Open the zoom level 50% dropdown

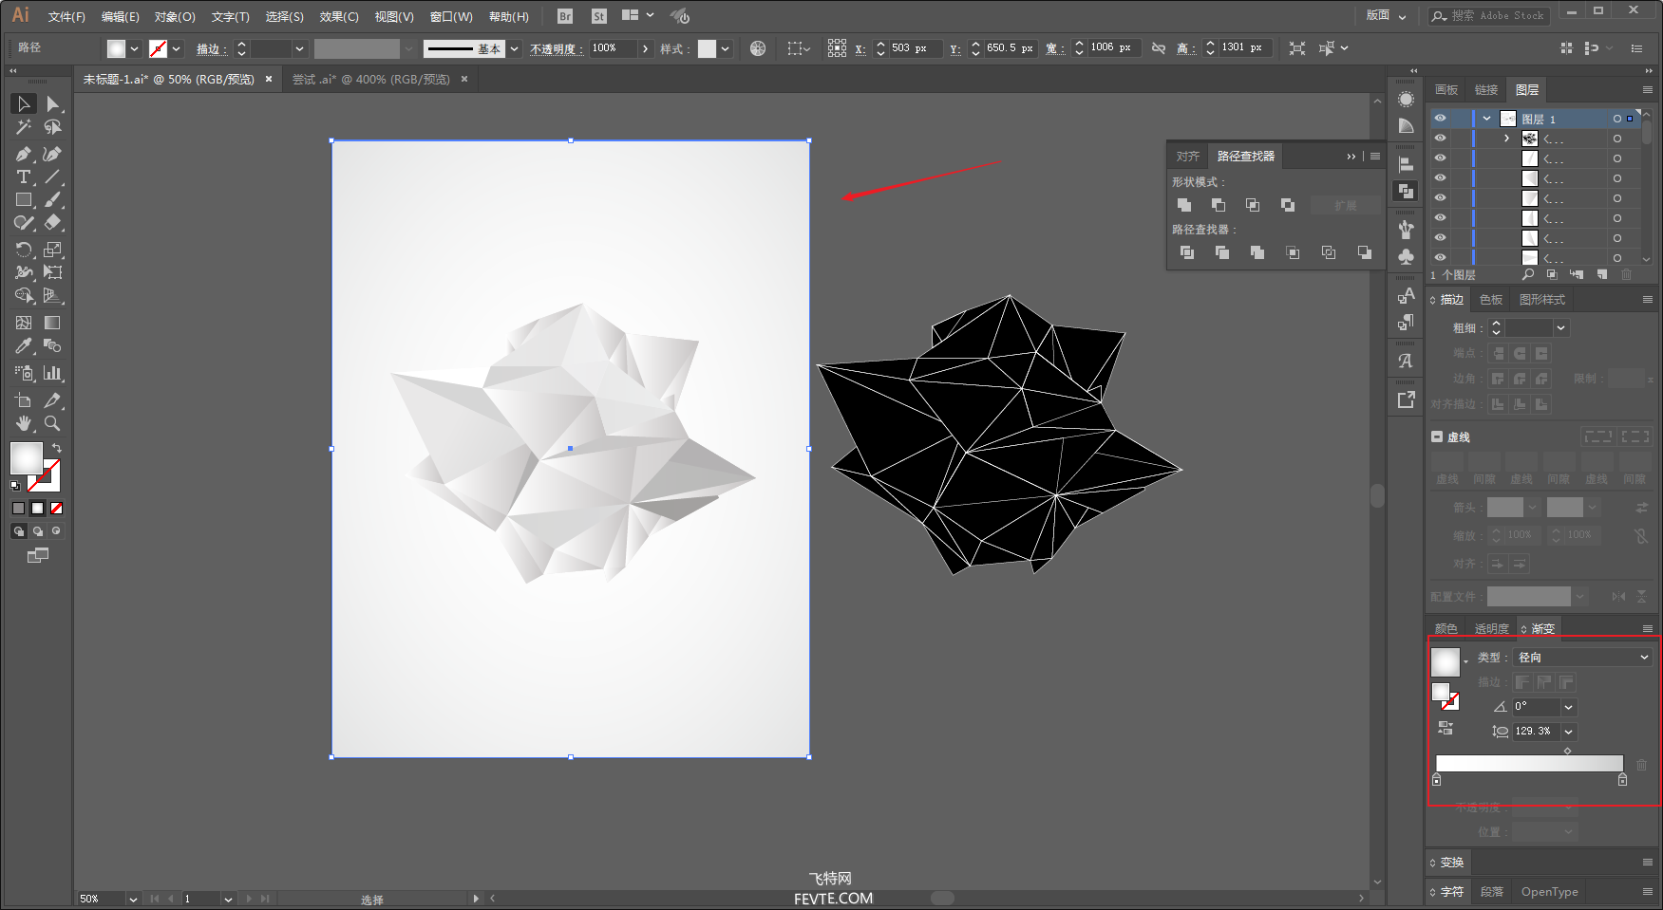click(x=133, y=899)
